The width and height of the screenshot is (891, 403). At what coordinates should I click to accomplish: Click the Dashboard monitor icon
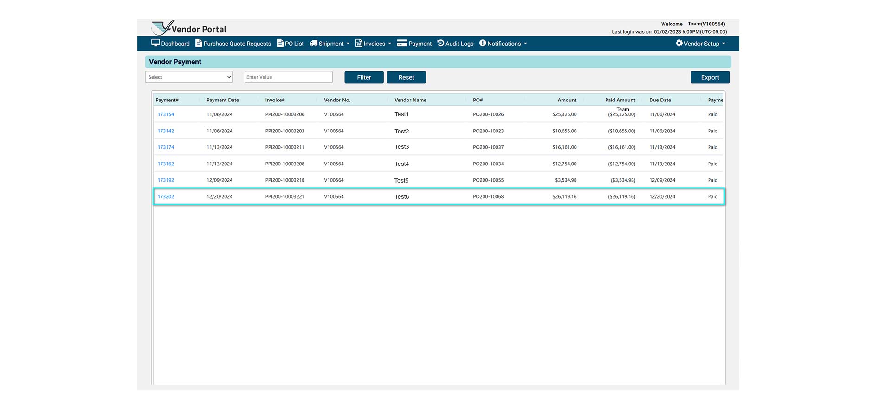(x=155, y=43)
